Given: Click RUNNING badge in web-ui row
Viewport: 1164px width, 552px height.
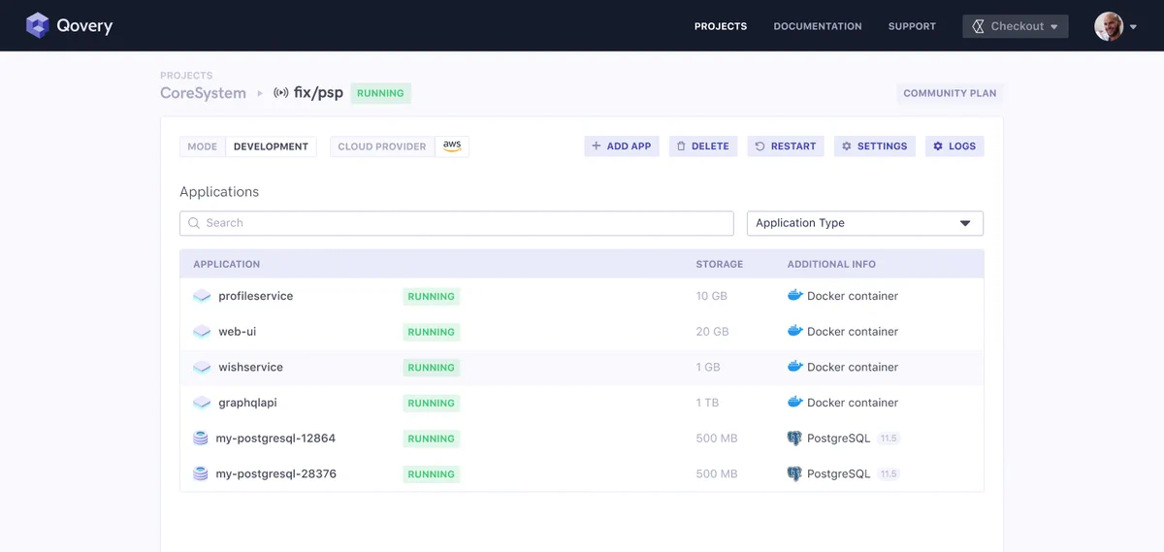Looking at the screenshot, I should [x=431, y=332].
